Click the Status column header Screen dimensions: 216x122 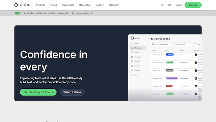[167, 51]
